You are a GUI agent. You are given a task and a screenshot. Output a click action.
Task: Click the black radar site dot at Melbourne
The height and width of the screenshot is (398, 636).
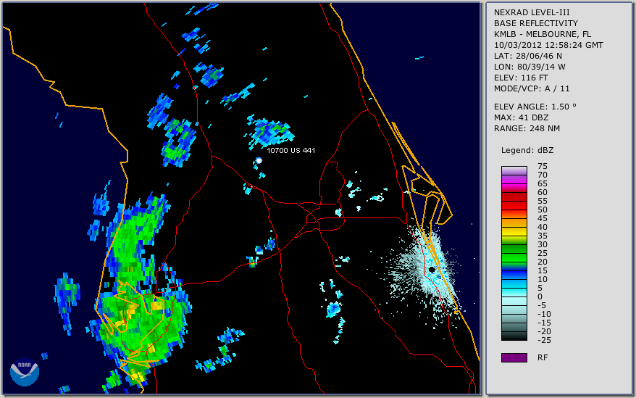click(432, 270)
